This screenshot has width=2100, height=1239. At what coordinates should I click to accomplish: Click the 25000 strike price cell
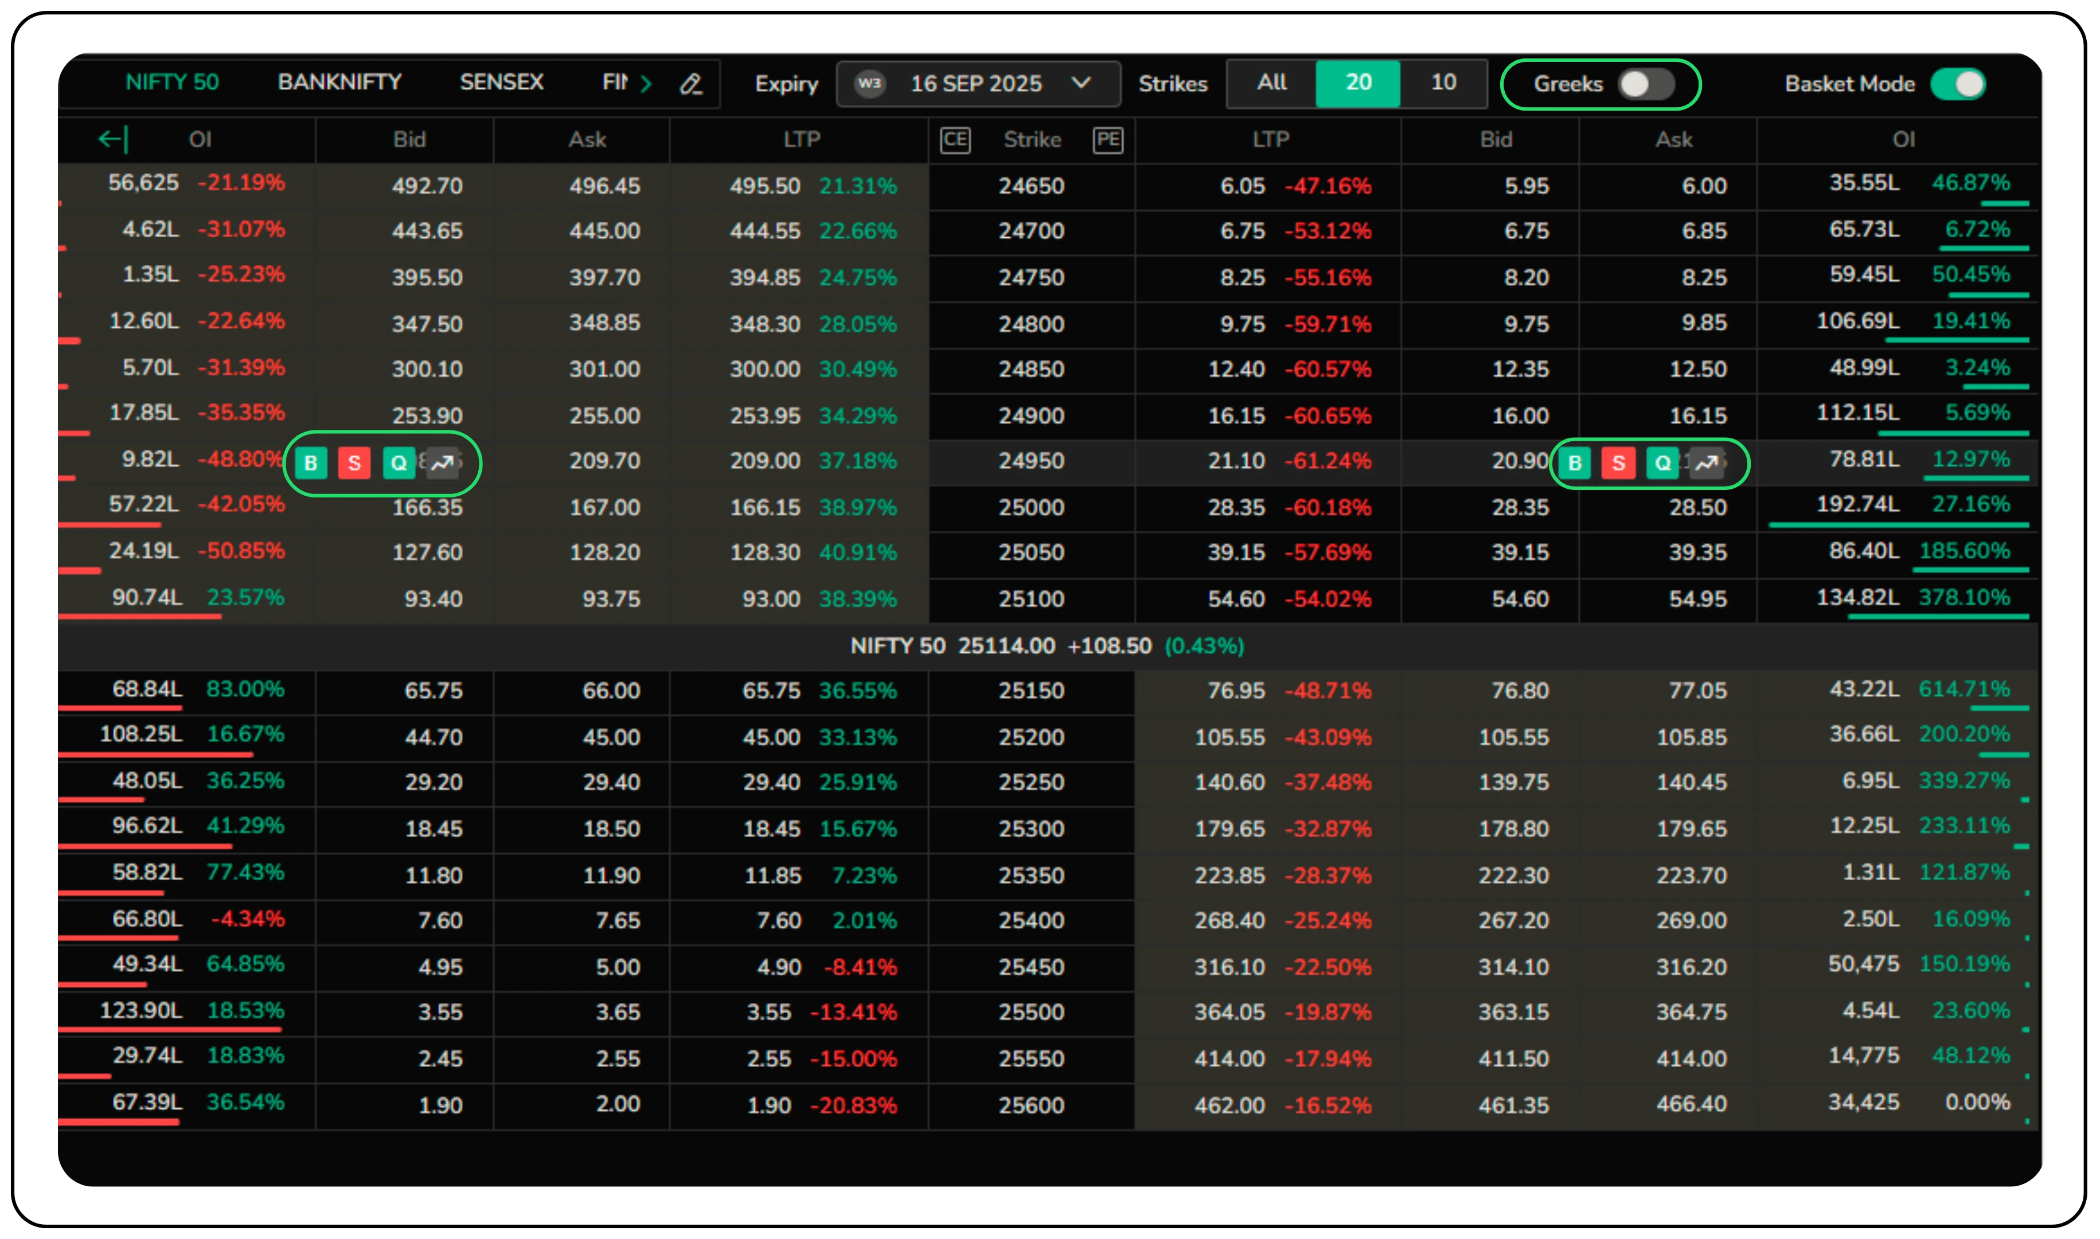coord(1031,507)
